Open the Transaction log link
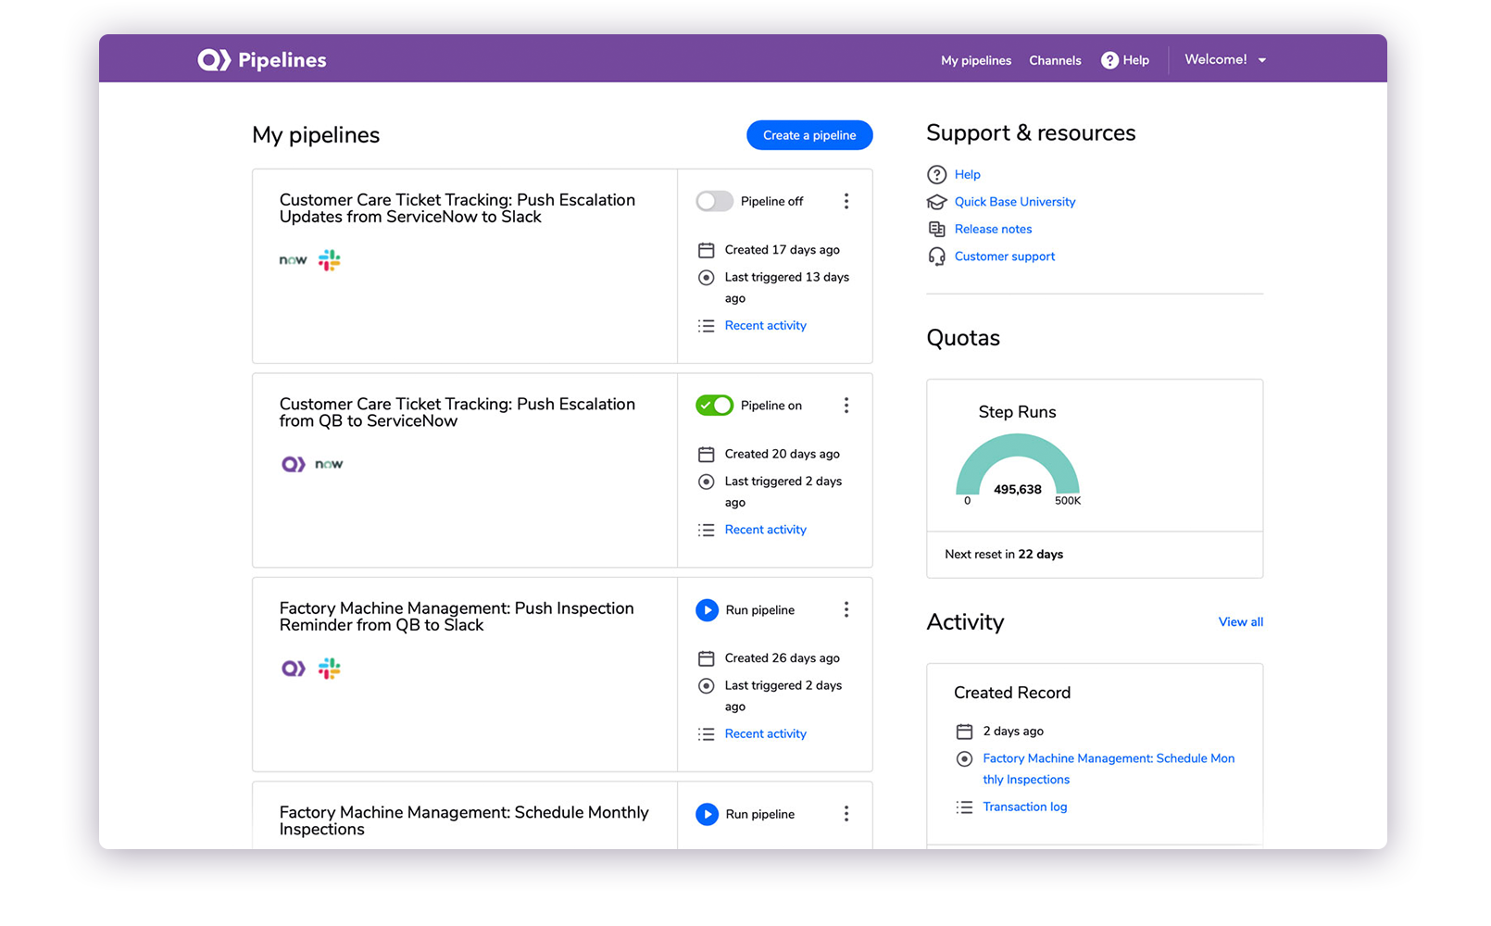Screen dimensions: 1491x926 click(x=1024, y=807)
